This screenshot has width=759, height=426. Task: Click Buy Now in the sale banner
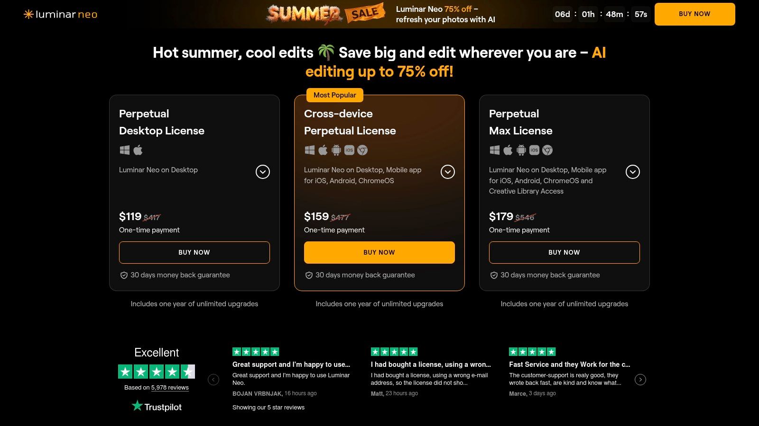click(694, 14)
